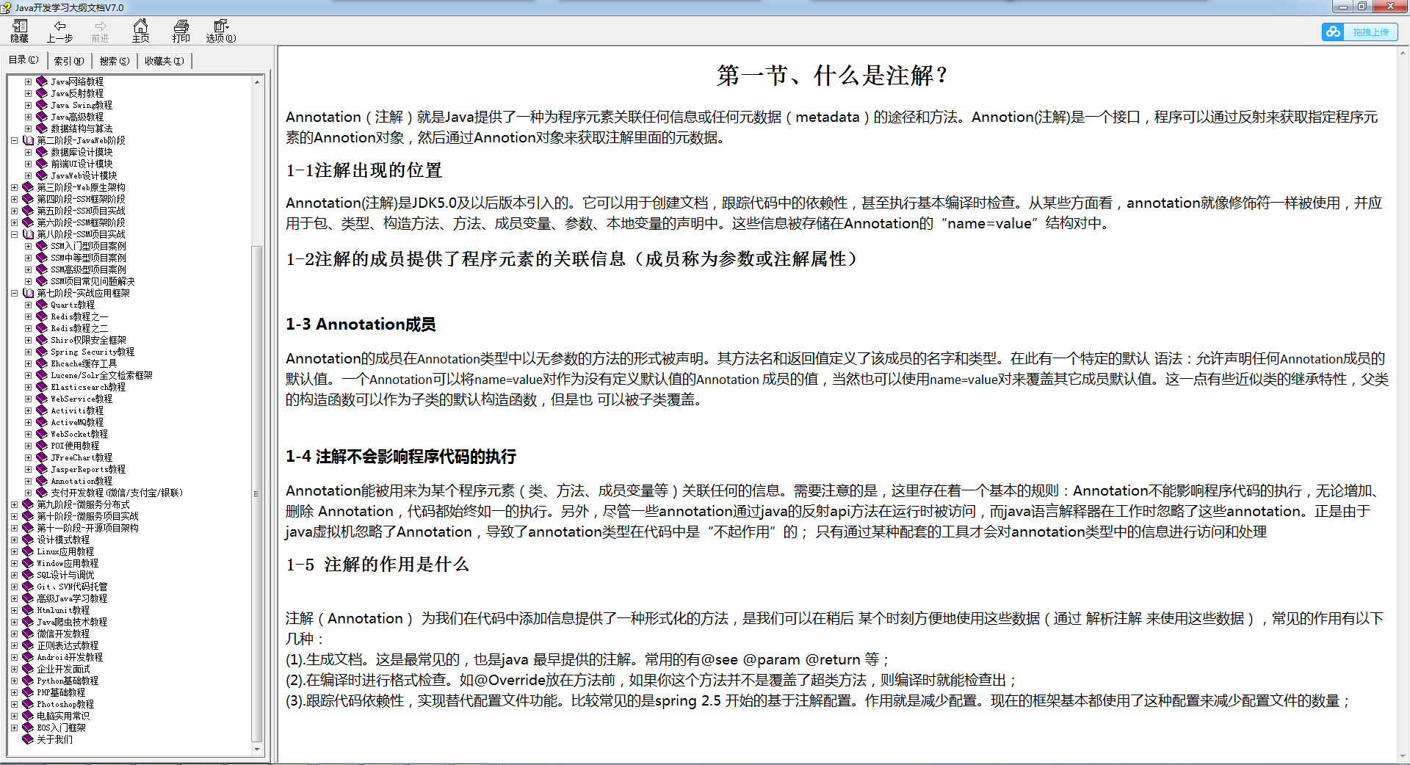Click book icon beside SSM中等型项目案例
Screen dimensions: 1410x765
(x=42, y=258)
